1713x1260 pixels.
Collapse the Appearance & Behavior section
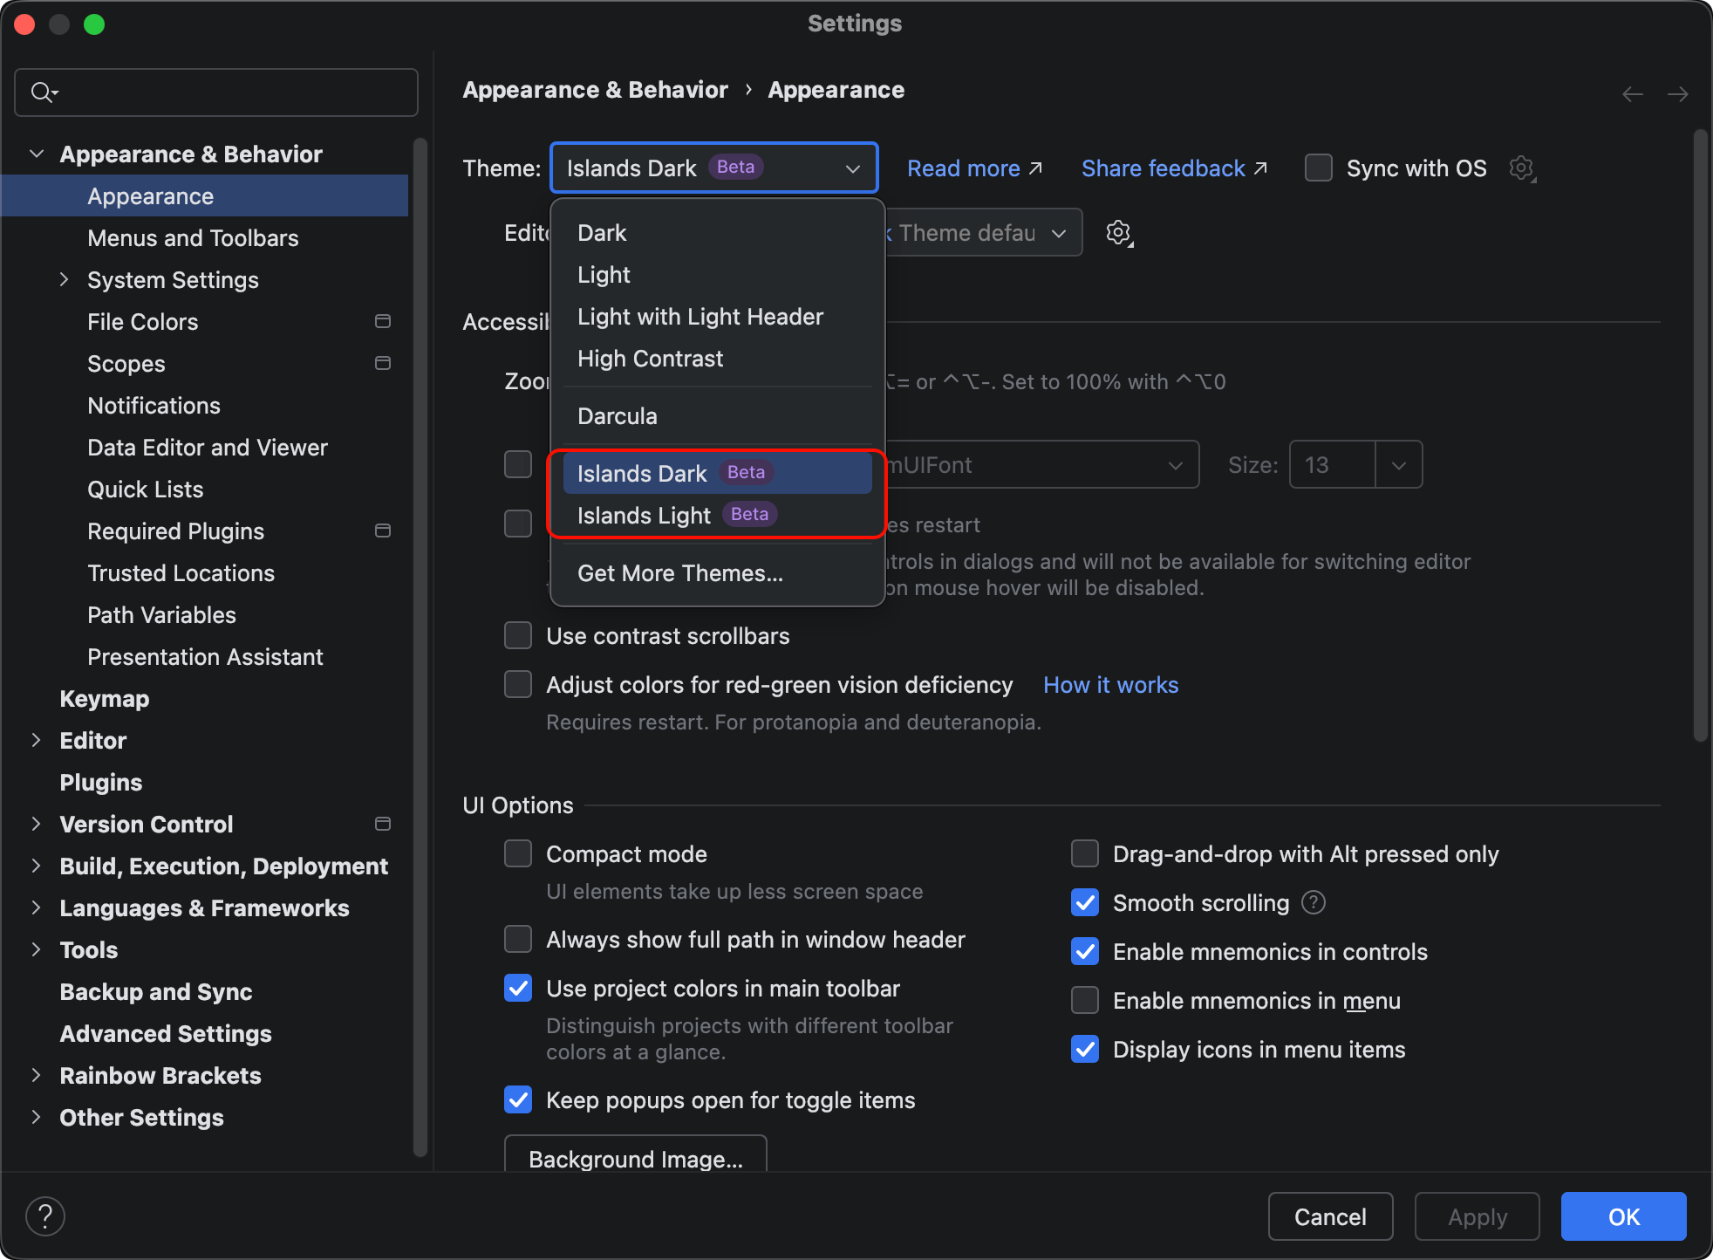[x=37, y=154]
